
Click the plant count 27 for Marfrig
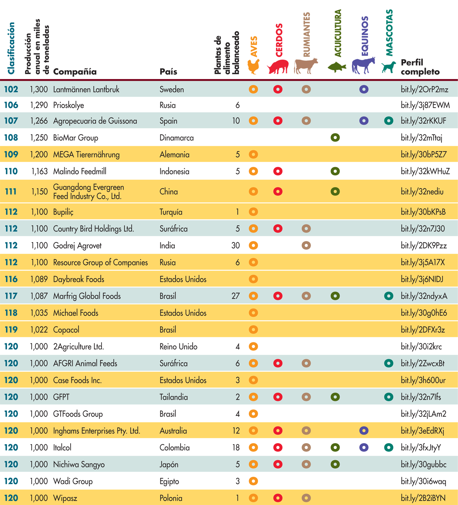tap(236, 296)
